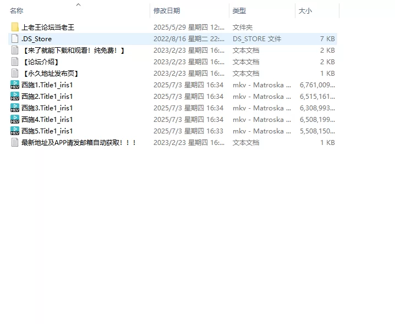395x324 pixels.
Task: Click the 【论坛介绍】 document icon
Action: click(x=15, y=62)
